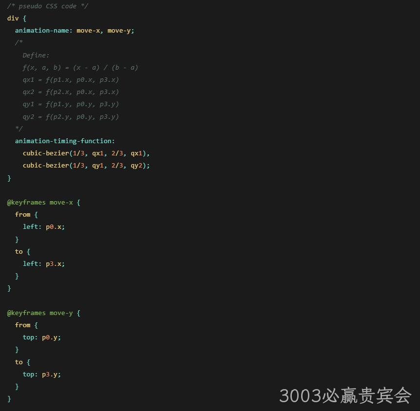Click the 'cubic-bezier(1/3, qx1, 2/3, qx1),' line
This screenshot has width=420, height=411.
tap(86, 153)
